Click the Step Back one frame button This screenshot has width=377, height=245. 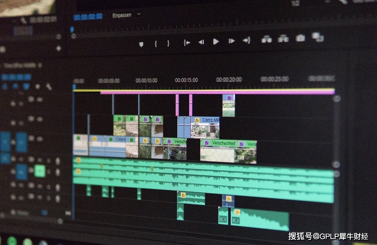tap(201, 42)
